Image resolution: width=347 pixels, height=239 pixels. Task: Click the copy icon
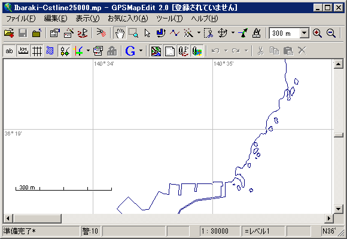click(x=274, y=51)
